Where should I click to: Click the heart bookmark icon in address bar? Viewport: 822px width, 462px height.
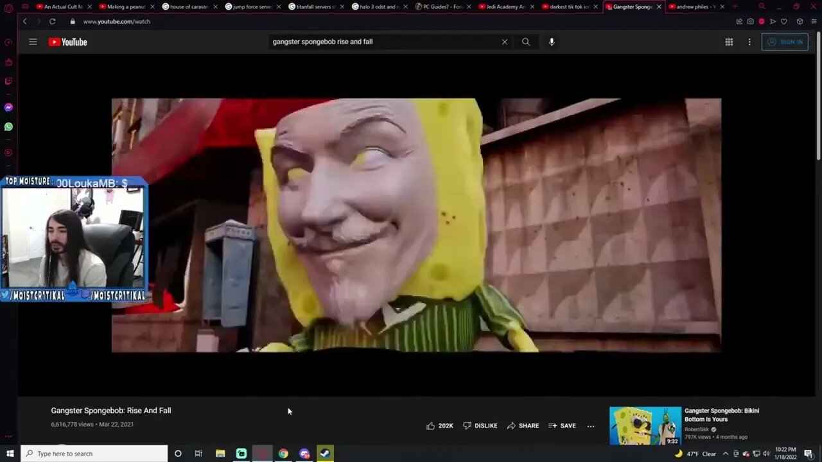tap(784, 21)
